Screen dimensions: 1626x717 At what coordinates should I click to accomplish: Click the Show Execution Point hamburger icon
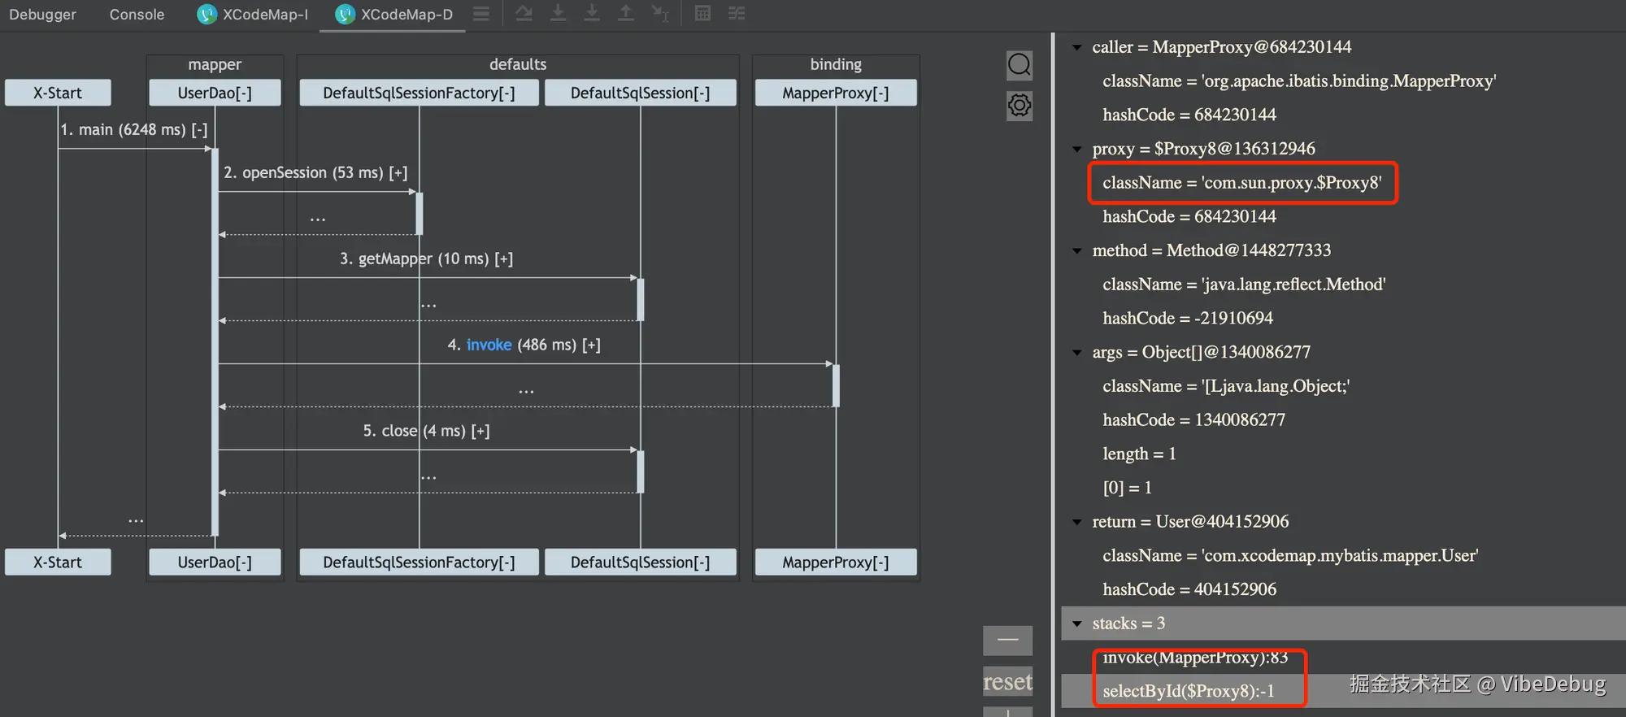pyautogui.click(x=481, y=14)
